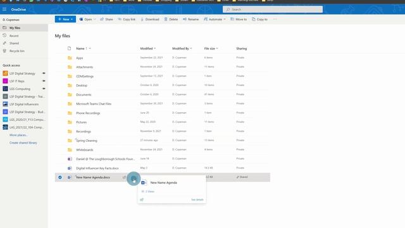
Task: Click Share in the command bar
Action: pos(106,19)
